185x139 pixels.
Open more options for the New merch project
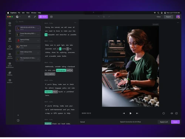[38, 47]
